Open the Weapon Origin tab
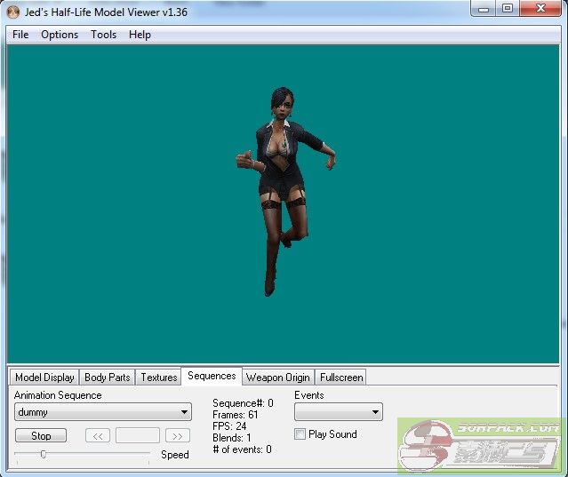 pos(277,378)
